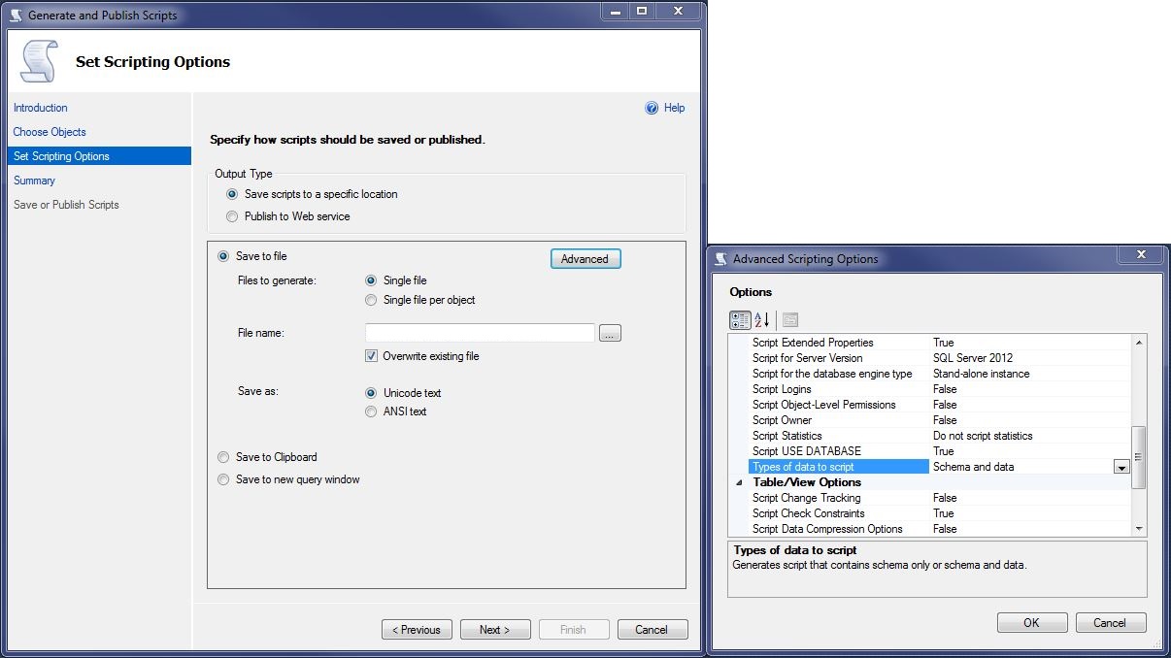1171x658 pixels.
Task: Choose Single file per object
Action: (x=371, y=300)
